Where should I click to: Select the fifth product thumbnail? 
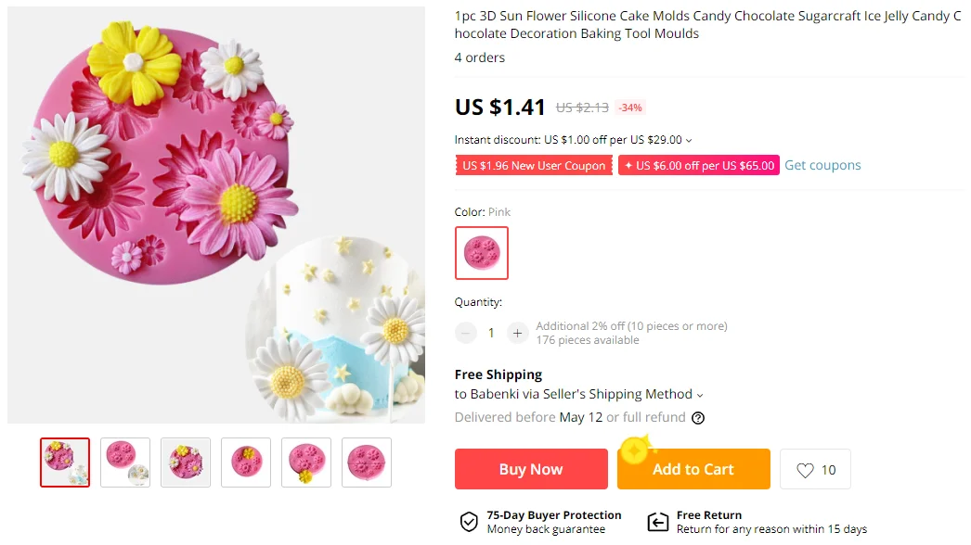[x=306, y=463]
